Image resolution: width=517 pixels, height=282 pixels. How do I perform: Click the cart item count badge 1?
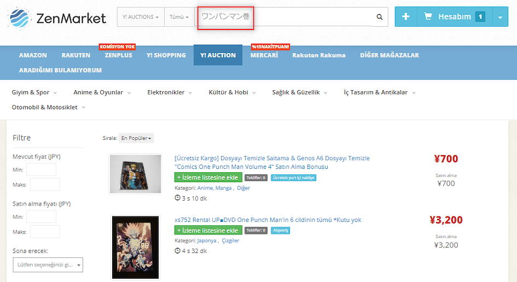tap(480, 16)
